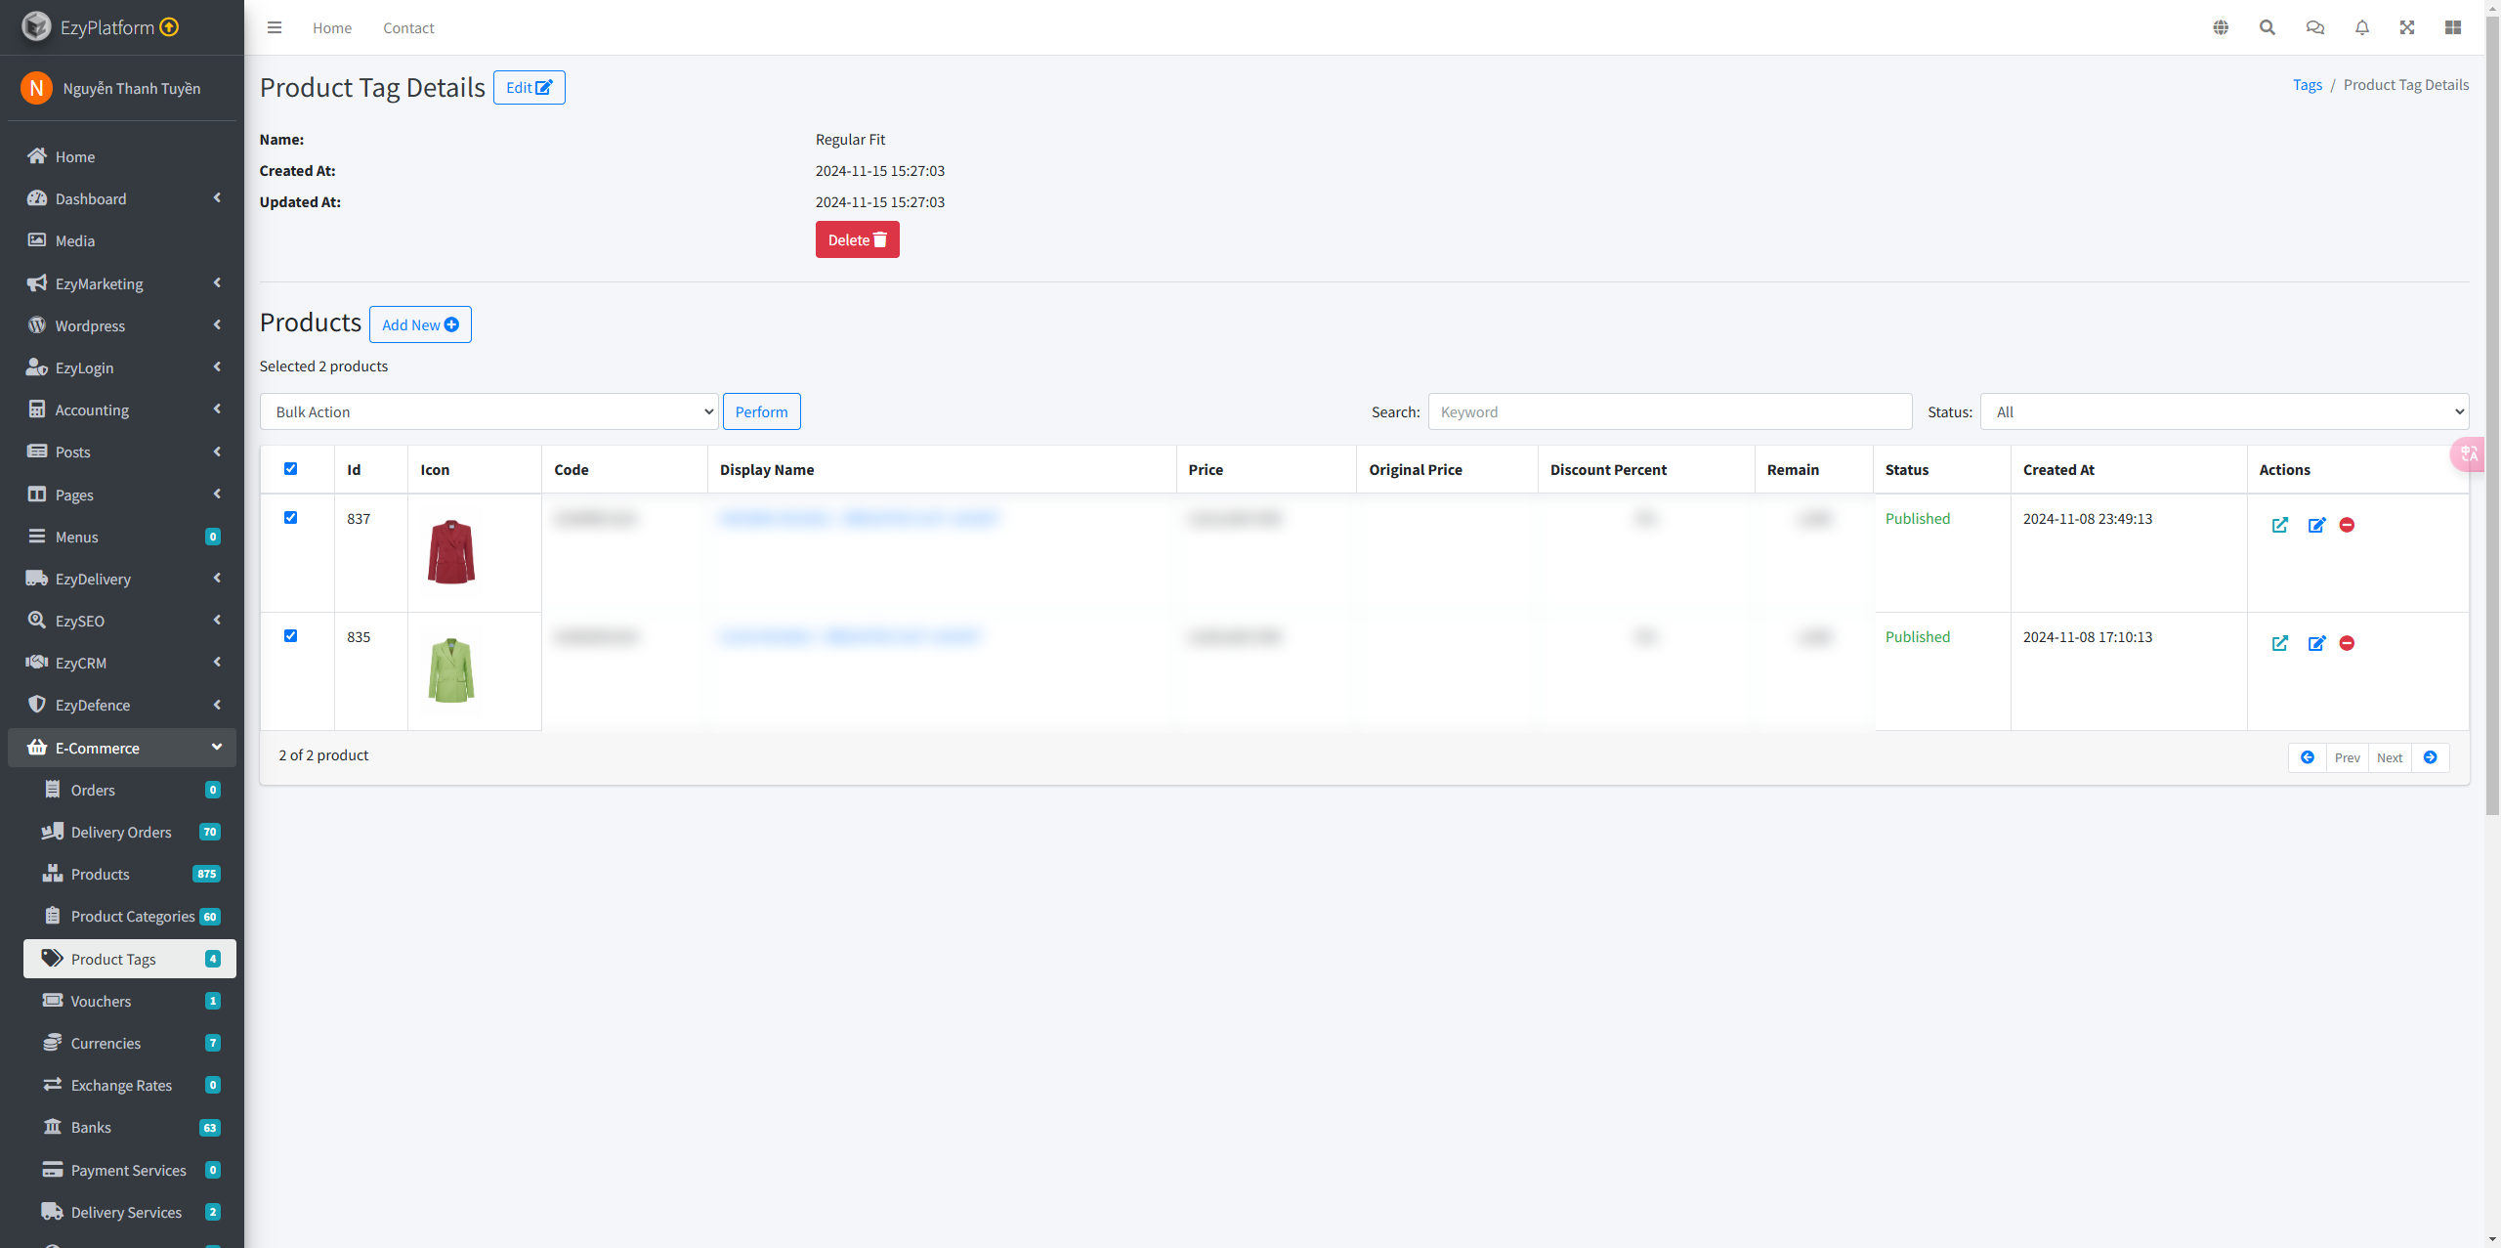The width and height of the screenshot is (2501, 1248).
Task: Uncheck the checkbox for product 837
Action: coord(290,518)
